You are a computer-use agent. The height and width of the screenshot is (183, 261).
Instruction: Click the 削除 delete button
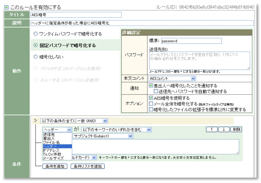(x=236, y=129)
